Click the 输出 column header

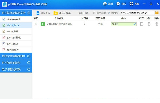click(149, 18)
